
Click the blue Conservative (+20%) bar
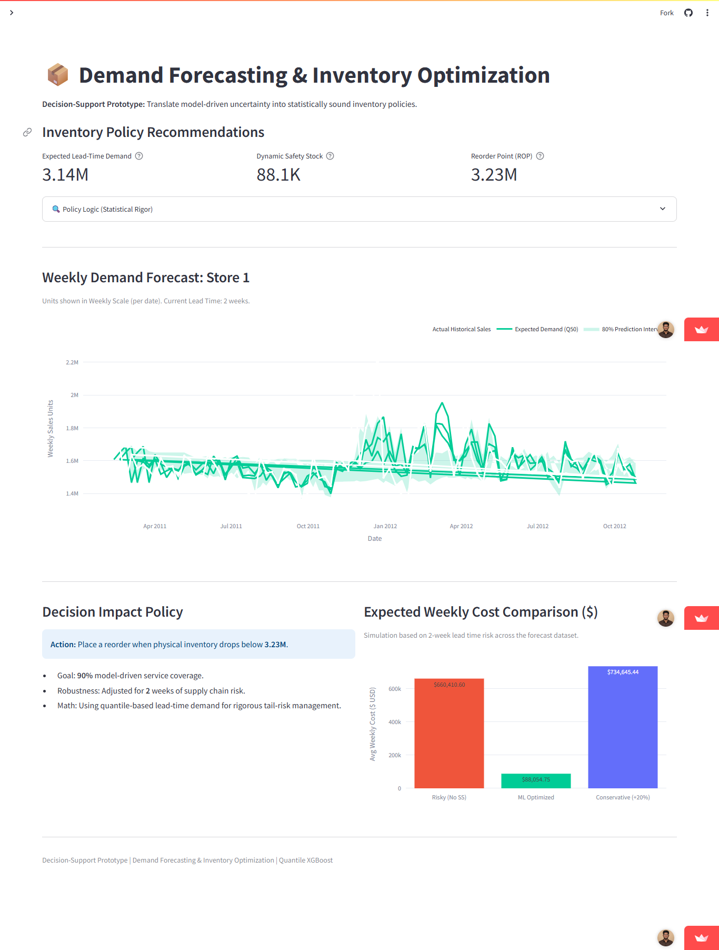coord(623,727)
